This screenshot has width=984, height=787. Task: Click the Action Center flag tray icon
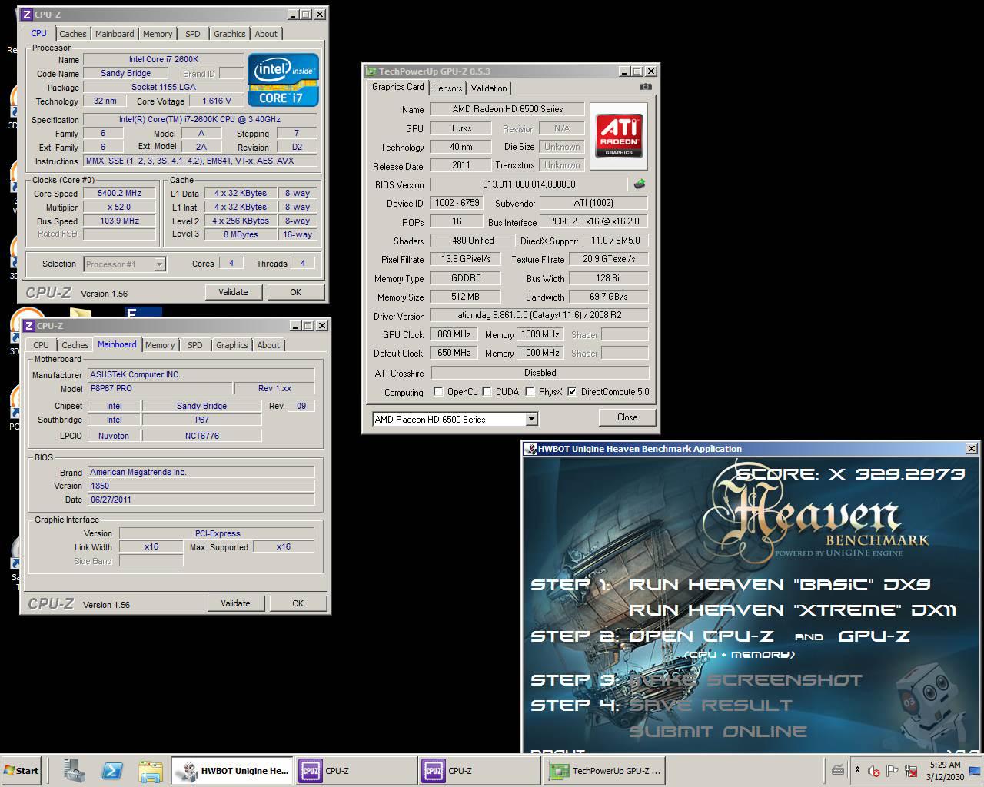(x=892, y=771)
